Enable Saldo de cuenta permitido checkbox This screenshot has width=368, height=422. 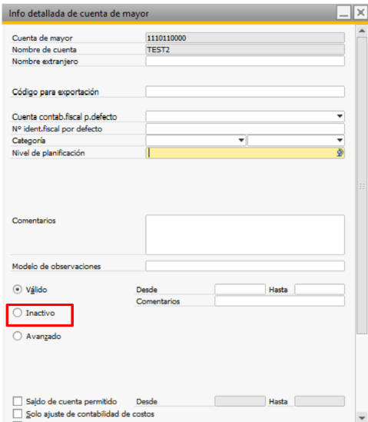(x=18, y=401)
